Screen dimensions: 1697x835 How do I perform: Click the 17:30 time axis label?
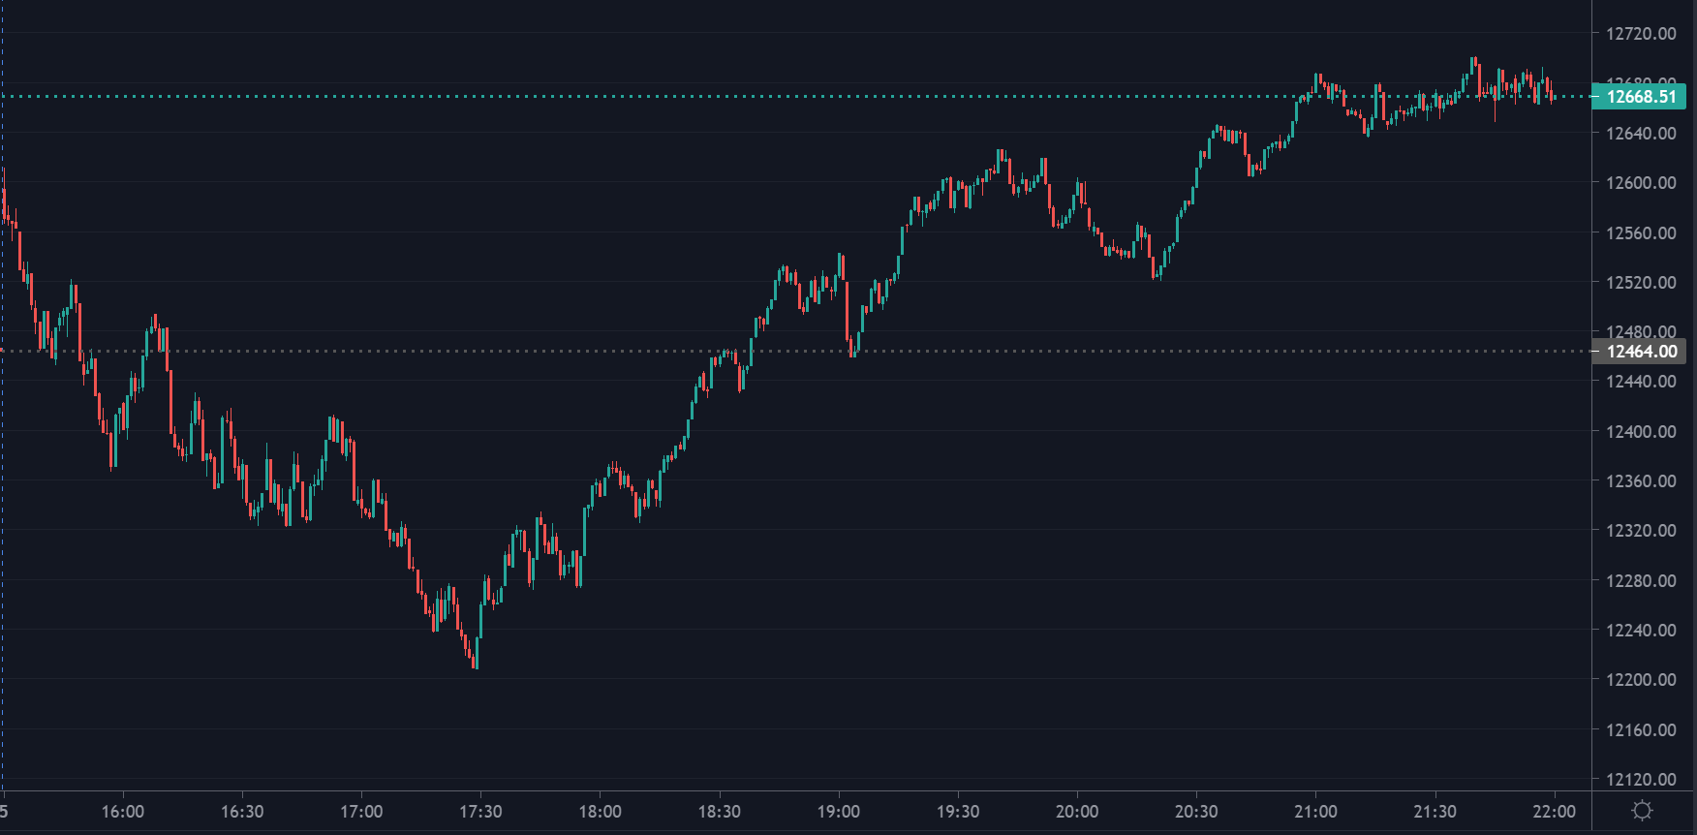click(480, 812)
